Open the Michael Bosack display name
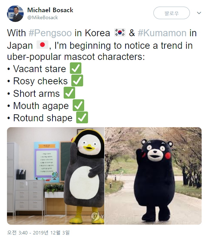 pyautogui.click(x=50, y=10)
